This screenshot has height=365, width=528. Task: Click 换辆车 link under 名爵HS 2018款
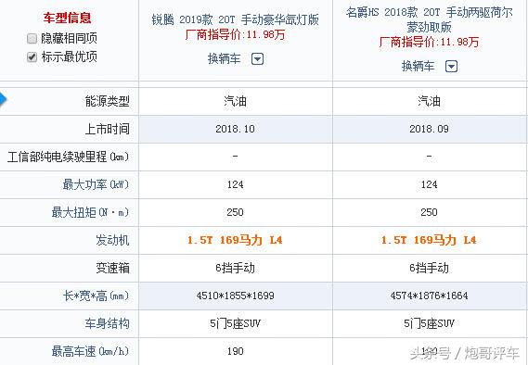(x=418, y=66)
